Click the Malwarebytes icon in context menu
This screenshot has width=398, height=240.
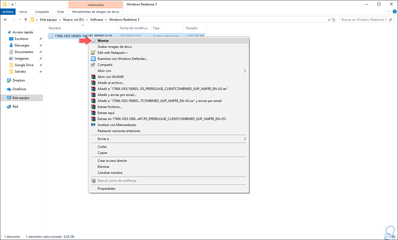coord(93,125)
